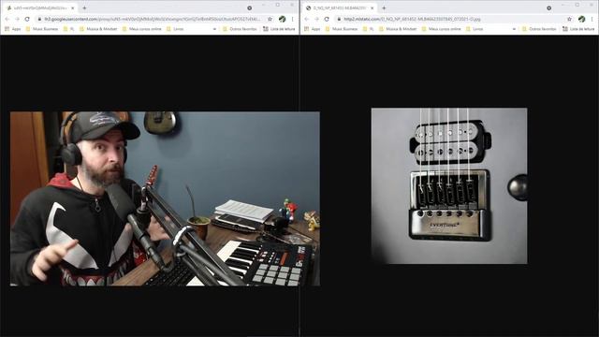
Task: Close the mlstatic image tab in right window
Action: 373,7
